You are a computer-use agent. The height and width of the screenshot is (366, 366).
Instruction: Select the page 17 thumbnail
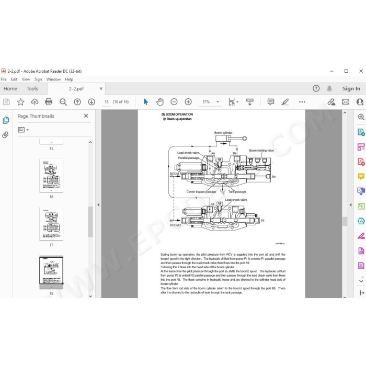coord(51,224)
